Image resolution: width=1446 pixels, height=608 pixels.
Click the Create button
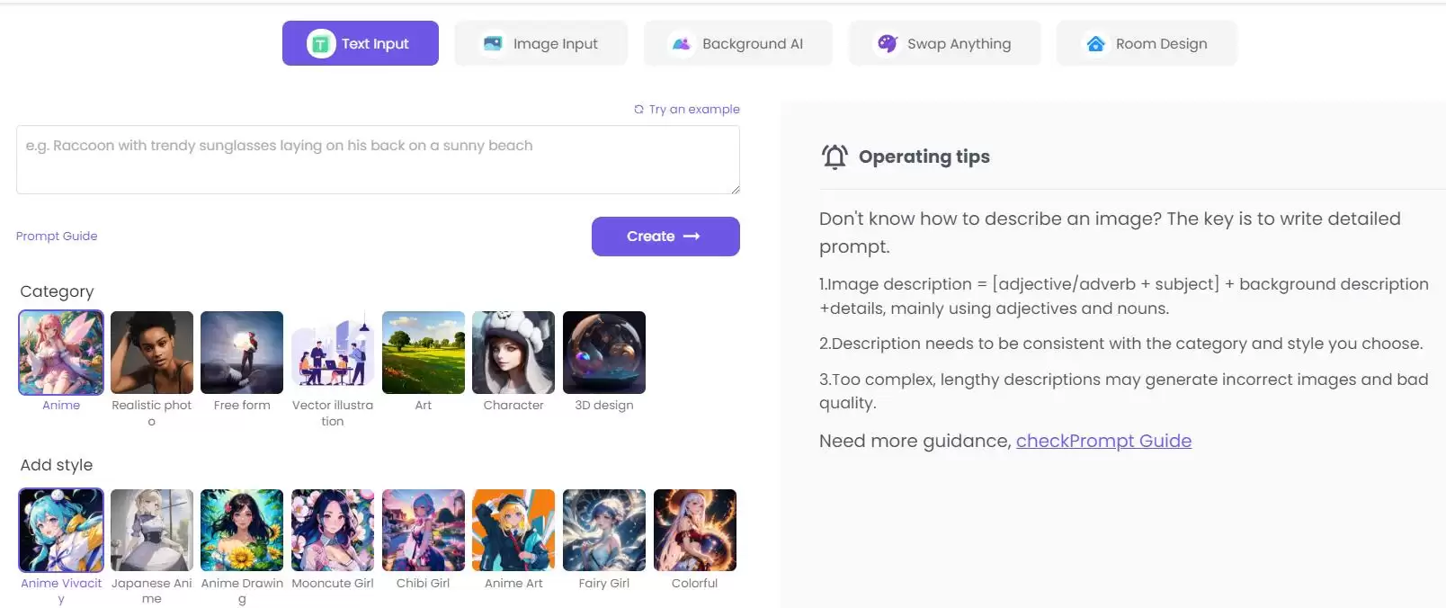[x=665, y=237]
